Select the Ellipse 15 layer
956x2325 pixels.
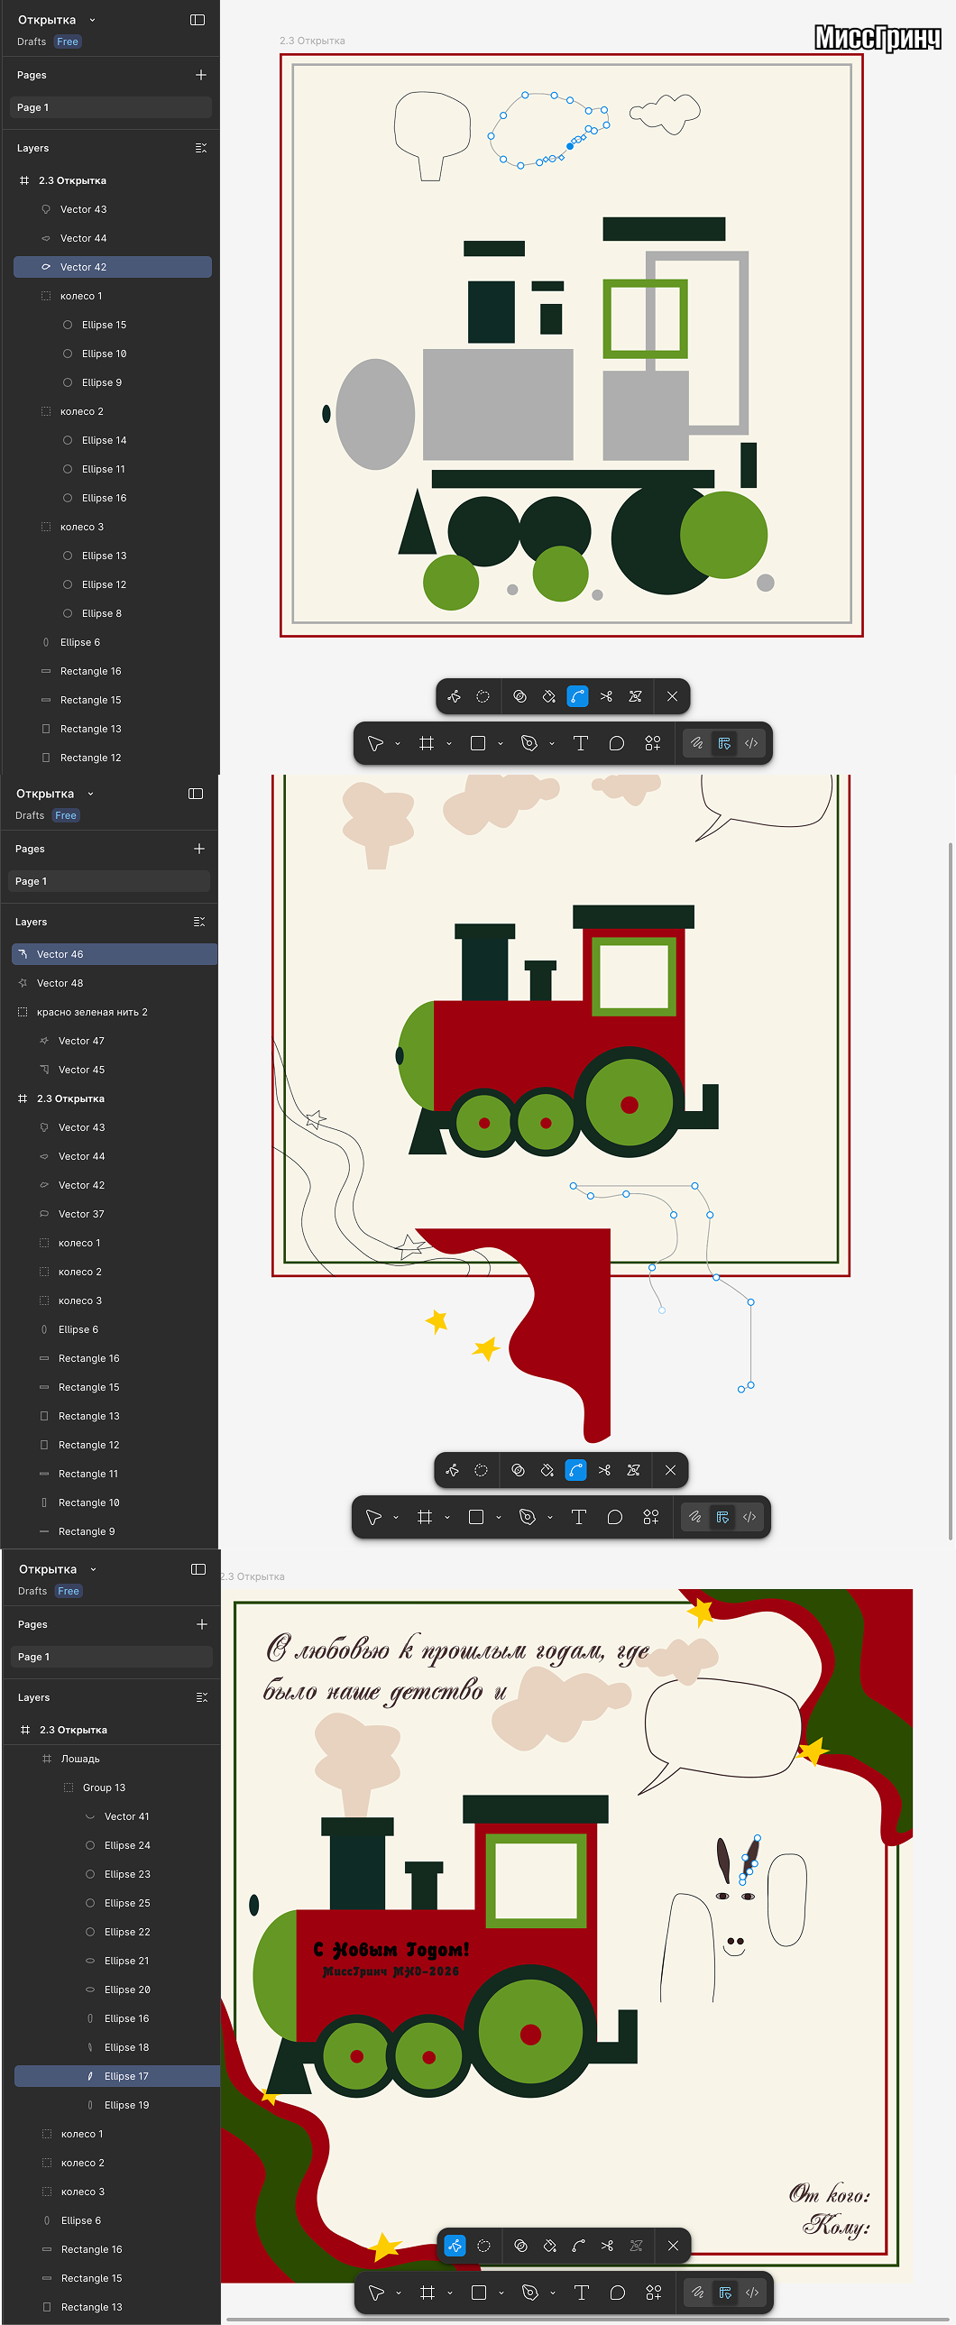click(x=104, y=325)
